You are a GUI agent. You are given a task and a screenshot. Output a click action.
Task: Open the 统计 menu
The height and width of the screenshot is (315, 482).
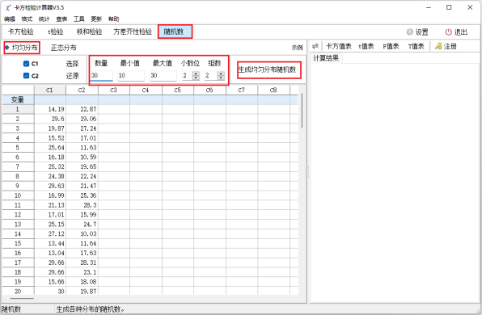point(44,19)
